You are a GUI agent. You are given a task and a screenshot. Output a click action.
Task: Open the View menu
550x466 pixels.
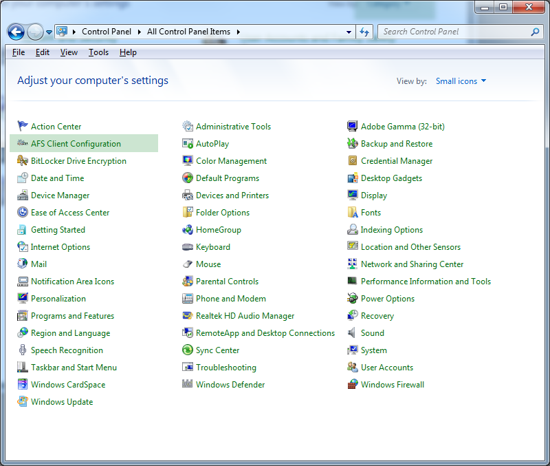tap(69, 52)
